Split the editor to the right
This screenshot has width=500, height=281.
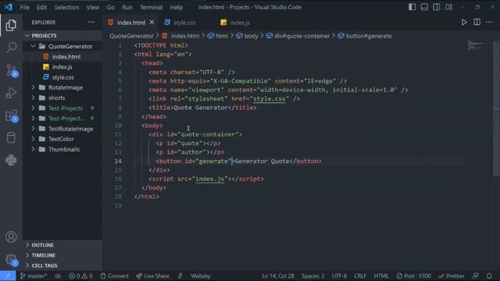[x=477, y=22]
